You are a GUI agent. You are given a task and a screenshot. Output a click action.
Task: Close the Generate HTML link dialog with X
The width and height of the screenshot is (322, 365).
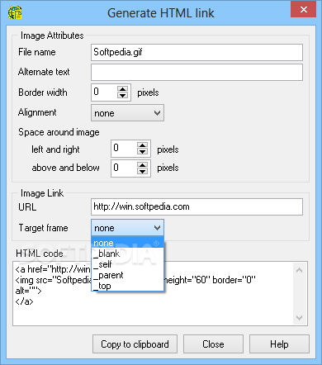click(x=303, y=10)
